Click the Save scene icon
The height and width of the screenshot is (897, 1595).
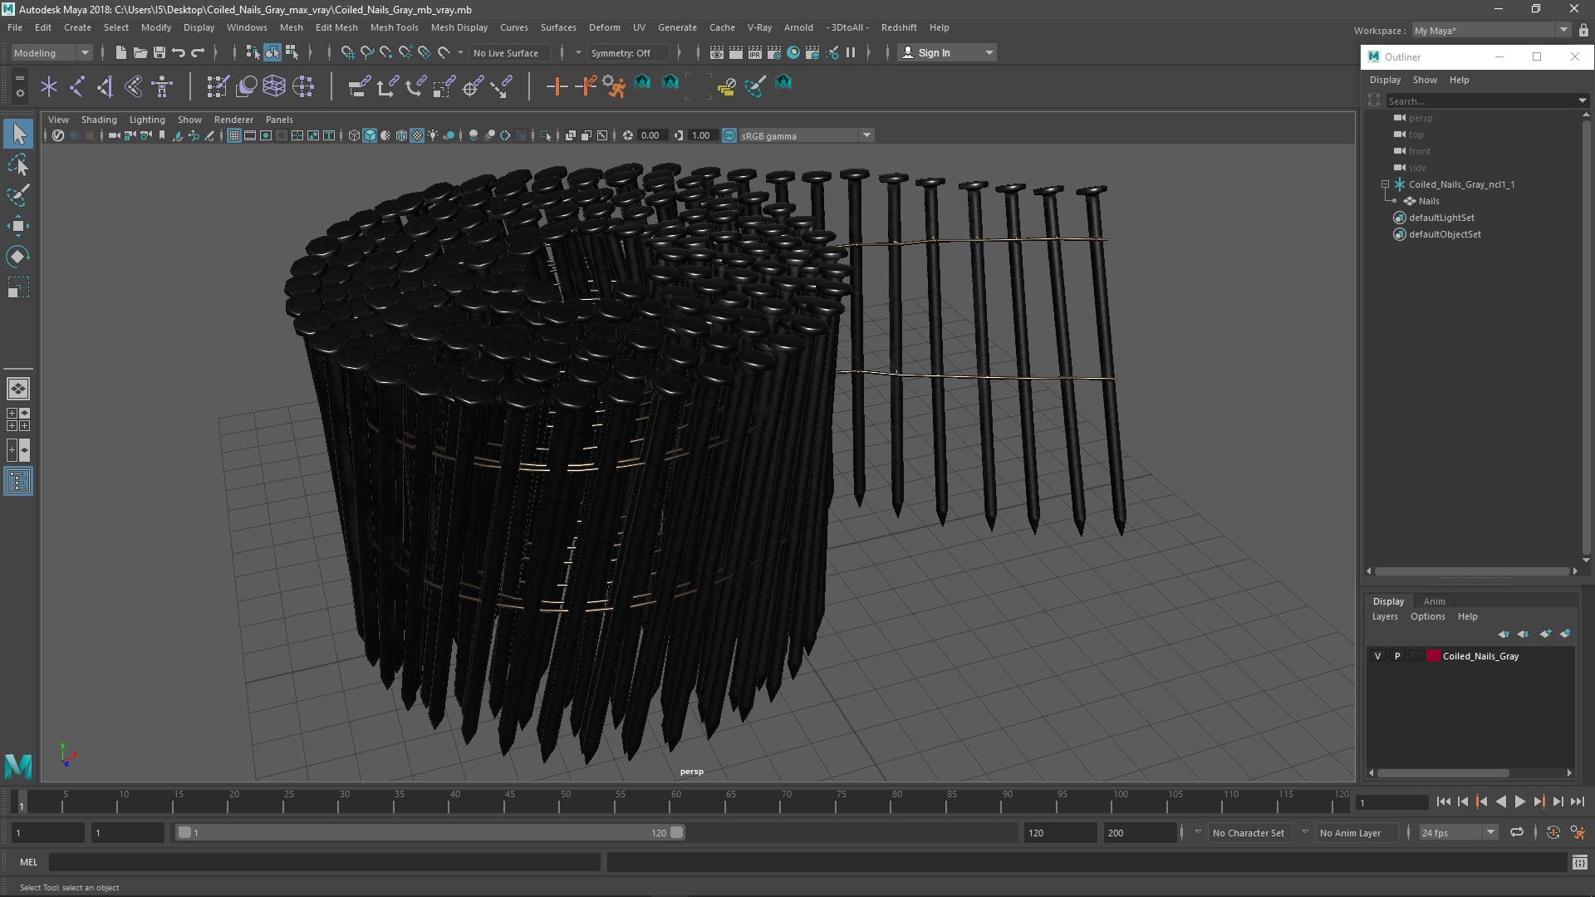[159, 52]
